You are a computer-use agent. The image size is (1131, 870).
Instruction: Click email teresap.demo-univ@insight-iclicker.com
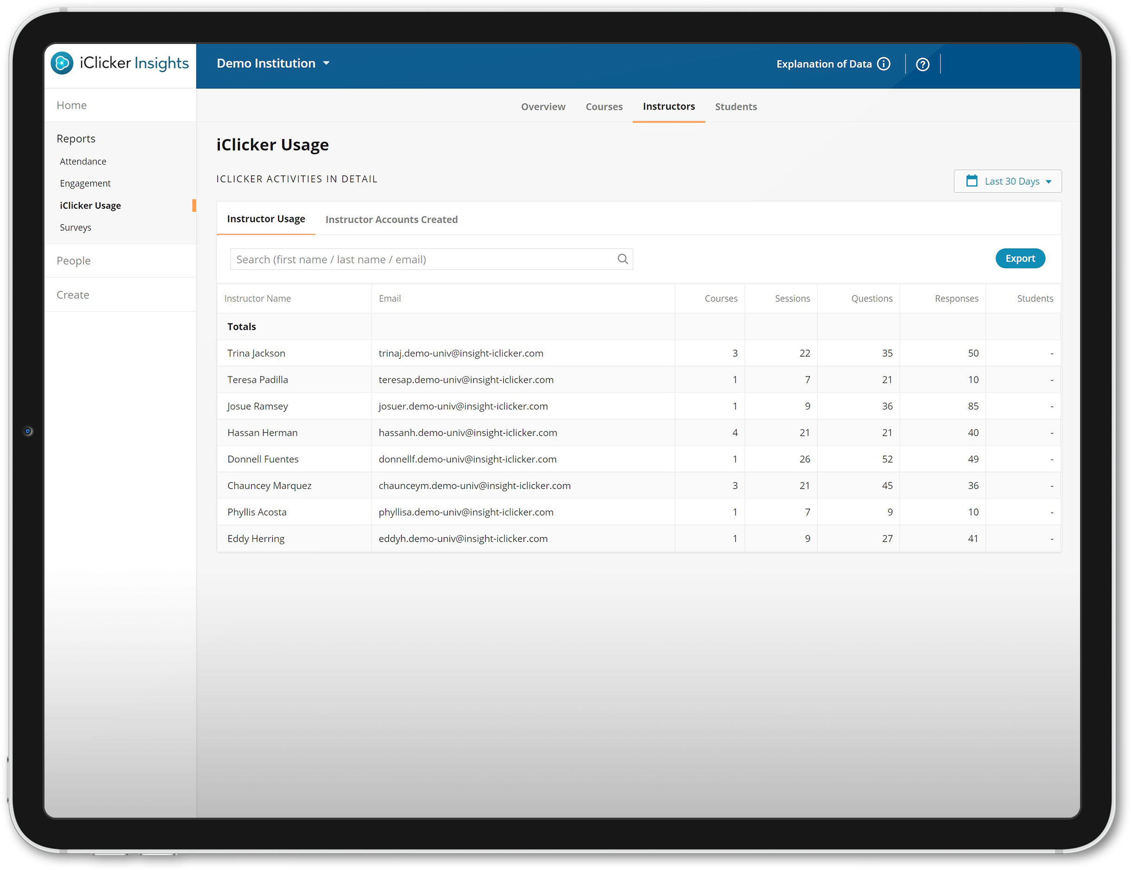pos(465,380)
